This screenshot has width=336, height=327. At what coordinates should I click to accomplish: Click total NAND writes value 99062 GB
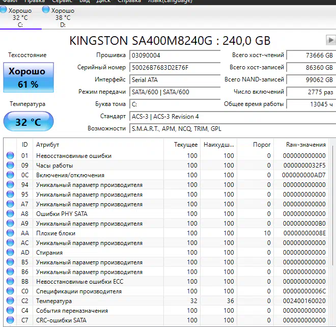click(x=311, y=80)
